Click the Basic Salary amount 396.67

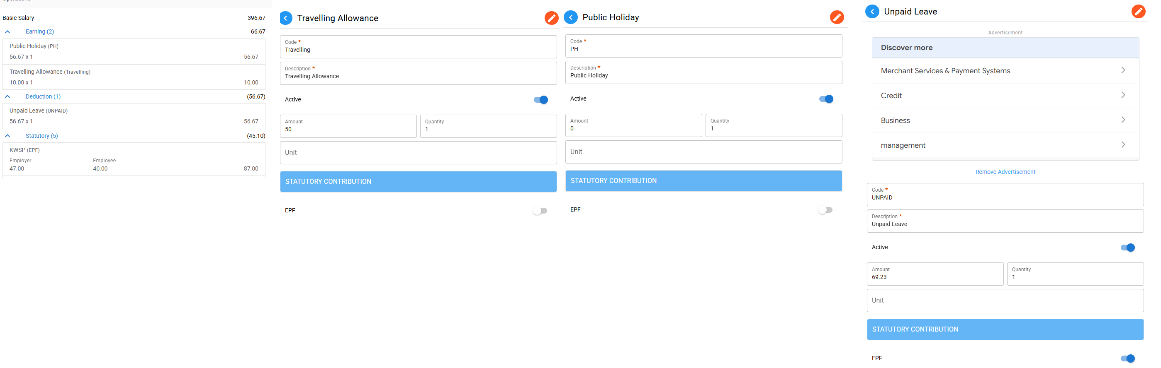click(256, 18)
